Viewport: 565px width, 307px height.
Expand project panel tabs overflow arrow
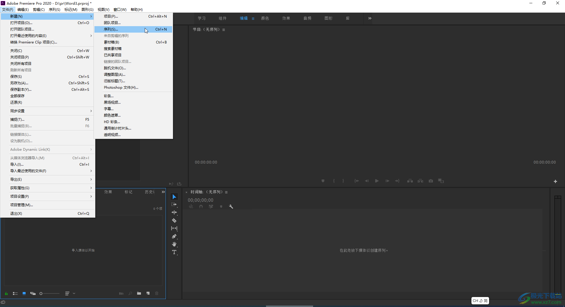(x=163, y=192)
